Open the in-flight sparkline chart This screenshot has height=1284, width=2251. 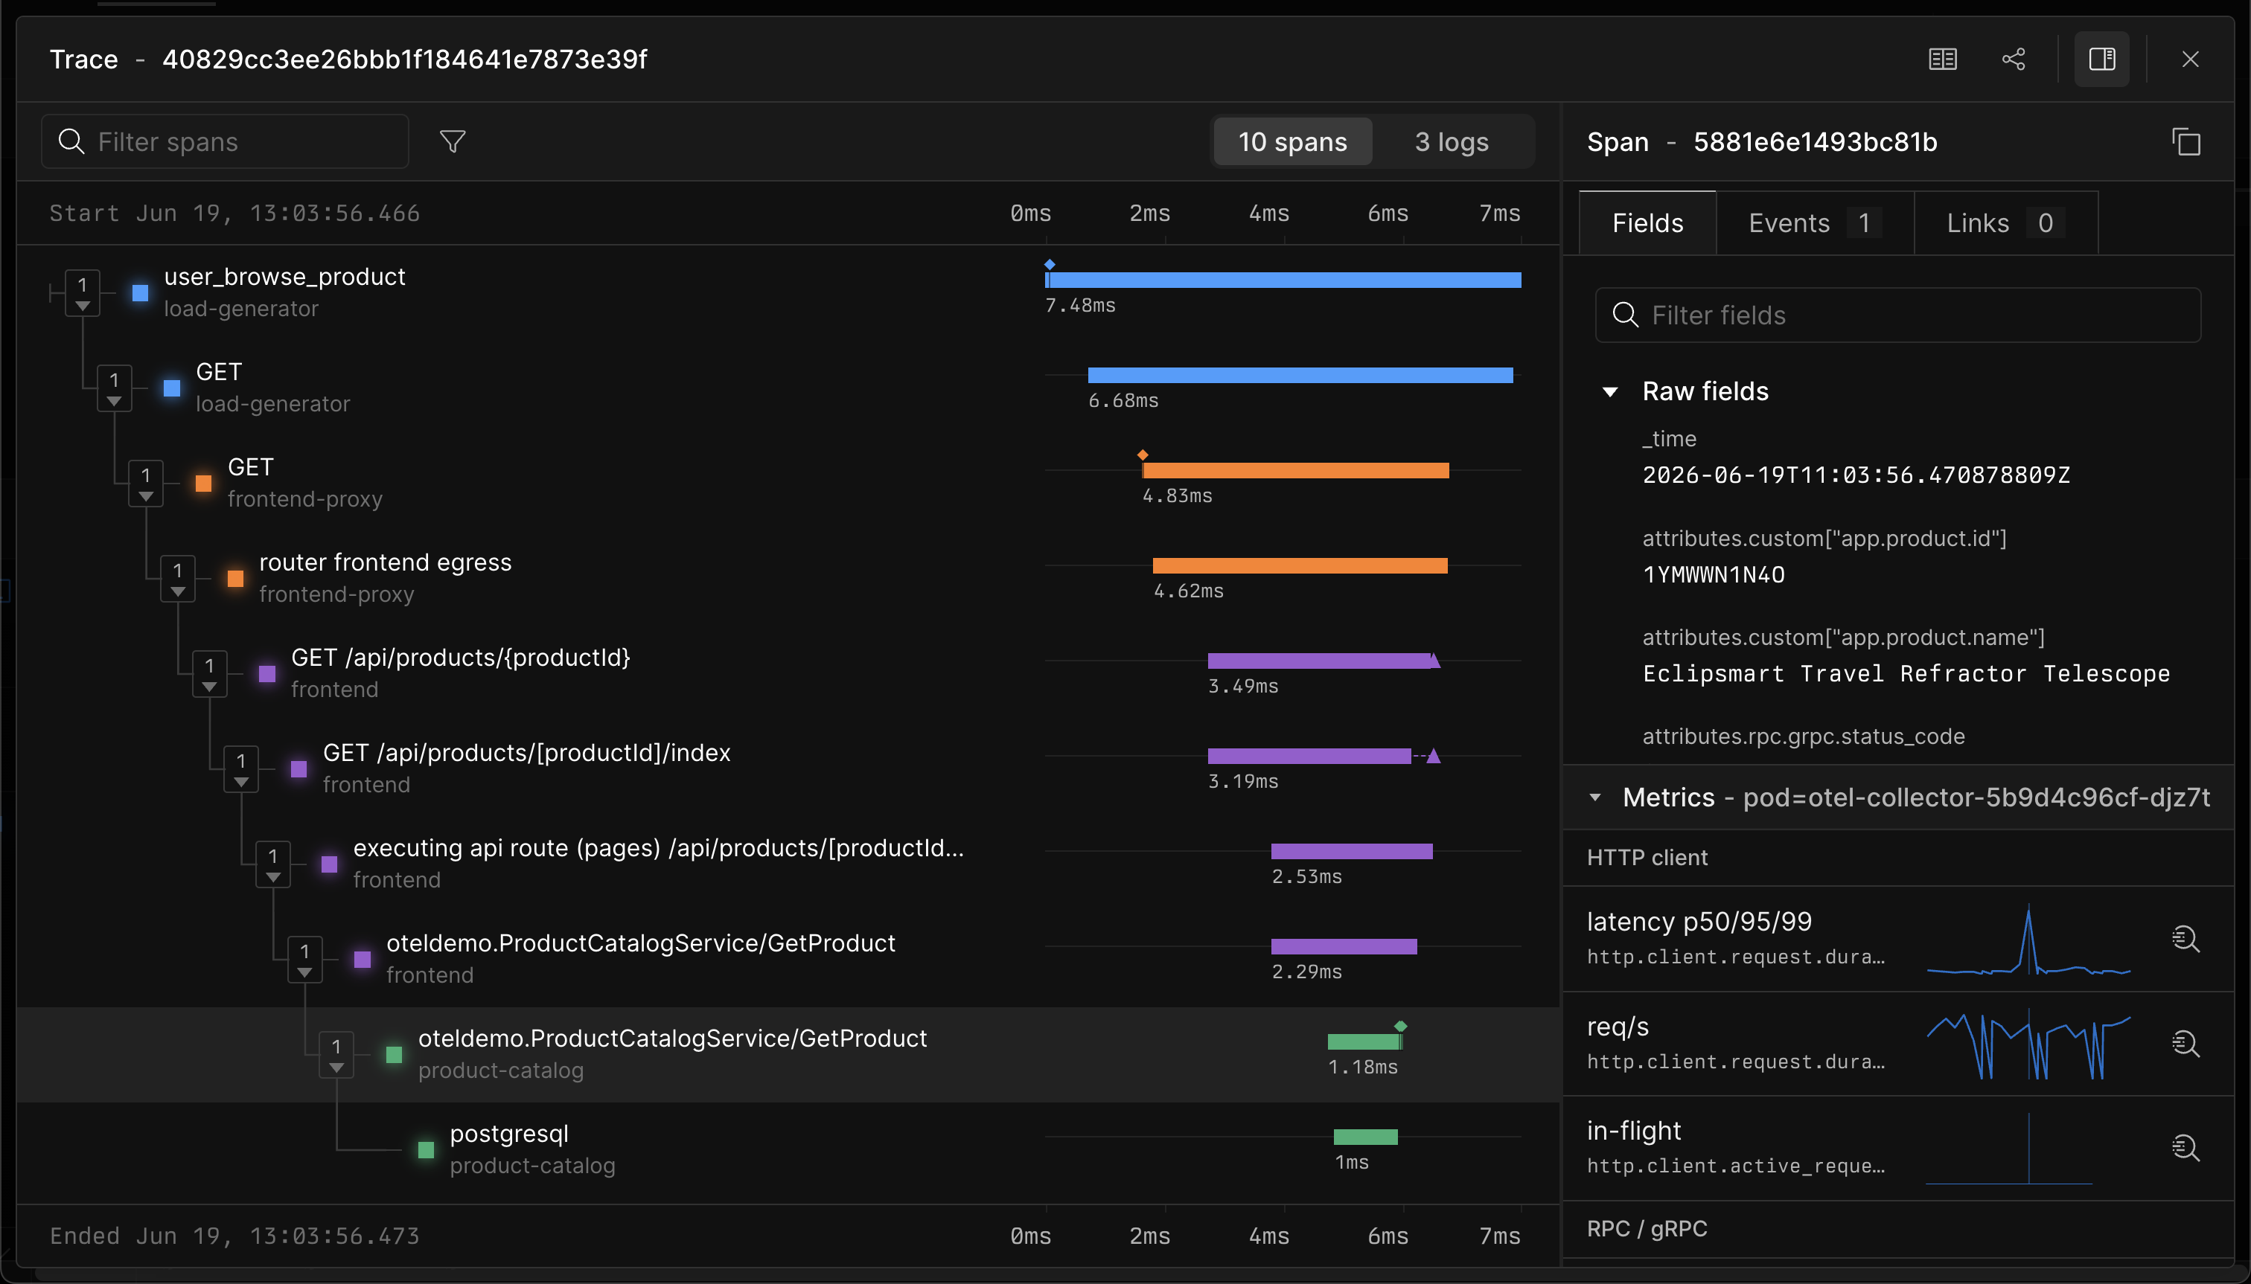[x=2028, y=1148]
